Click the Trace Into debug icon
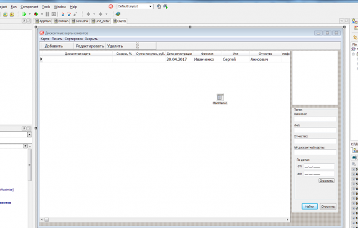 tap(63, 14)
